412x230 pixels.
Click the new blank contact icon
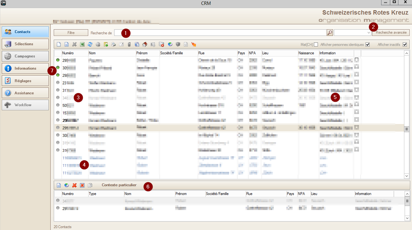click(59, 45)
